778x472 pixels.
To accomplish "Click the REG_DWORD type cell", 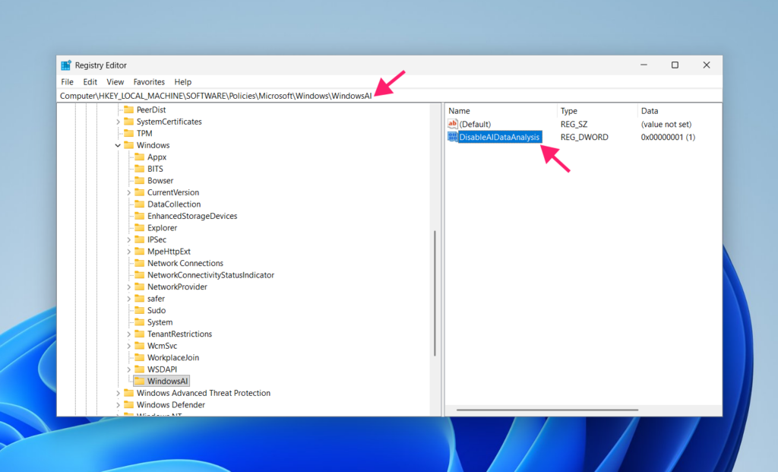I will [584, 137].
